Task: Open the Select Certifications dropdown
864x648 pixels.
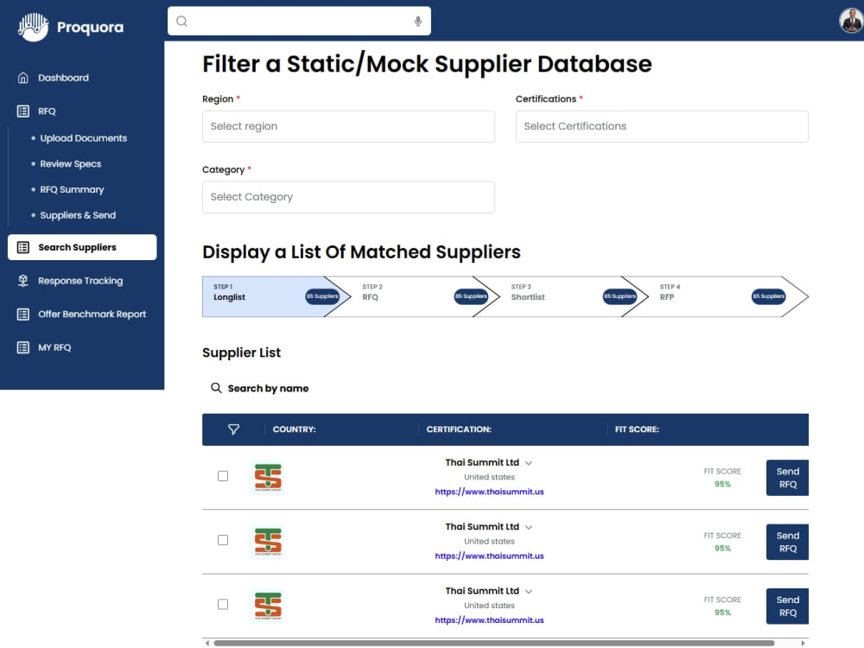Action: [662, 127]
